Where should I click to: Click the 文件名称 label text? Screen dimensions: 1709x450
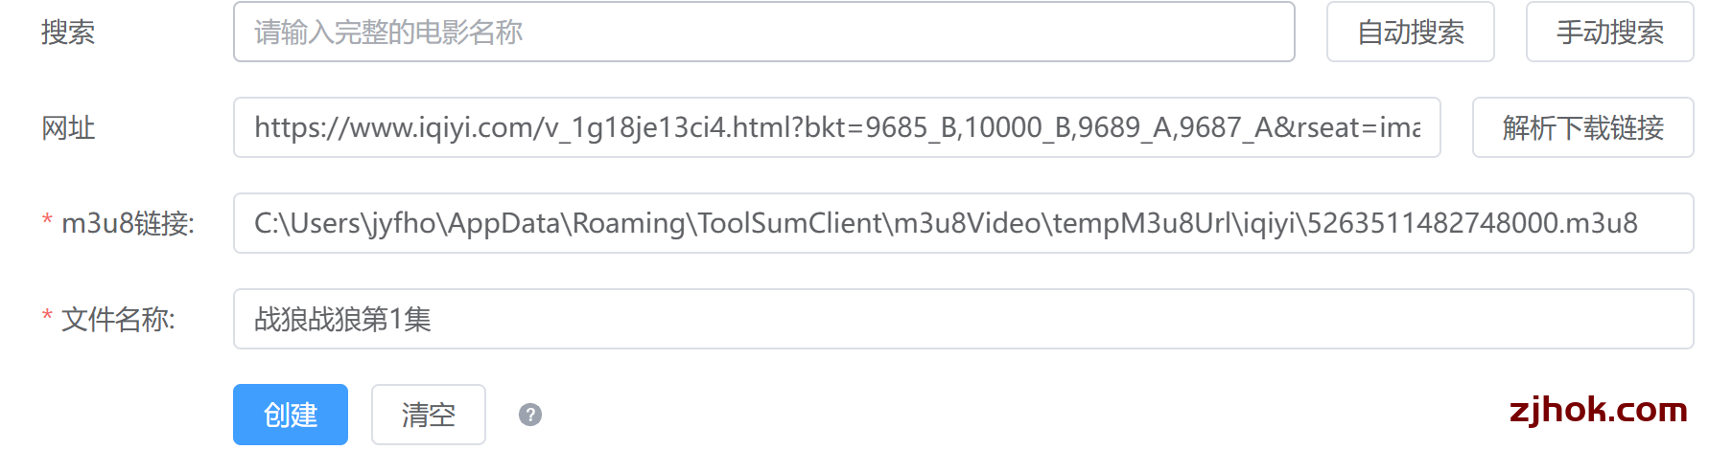(x=118, y=319)
